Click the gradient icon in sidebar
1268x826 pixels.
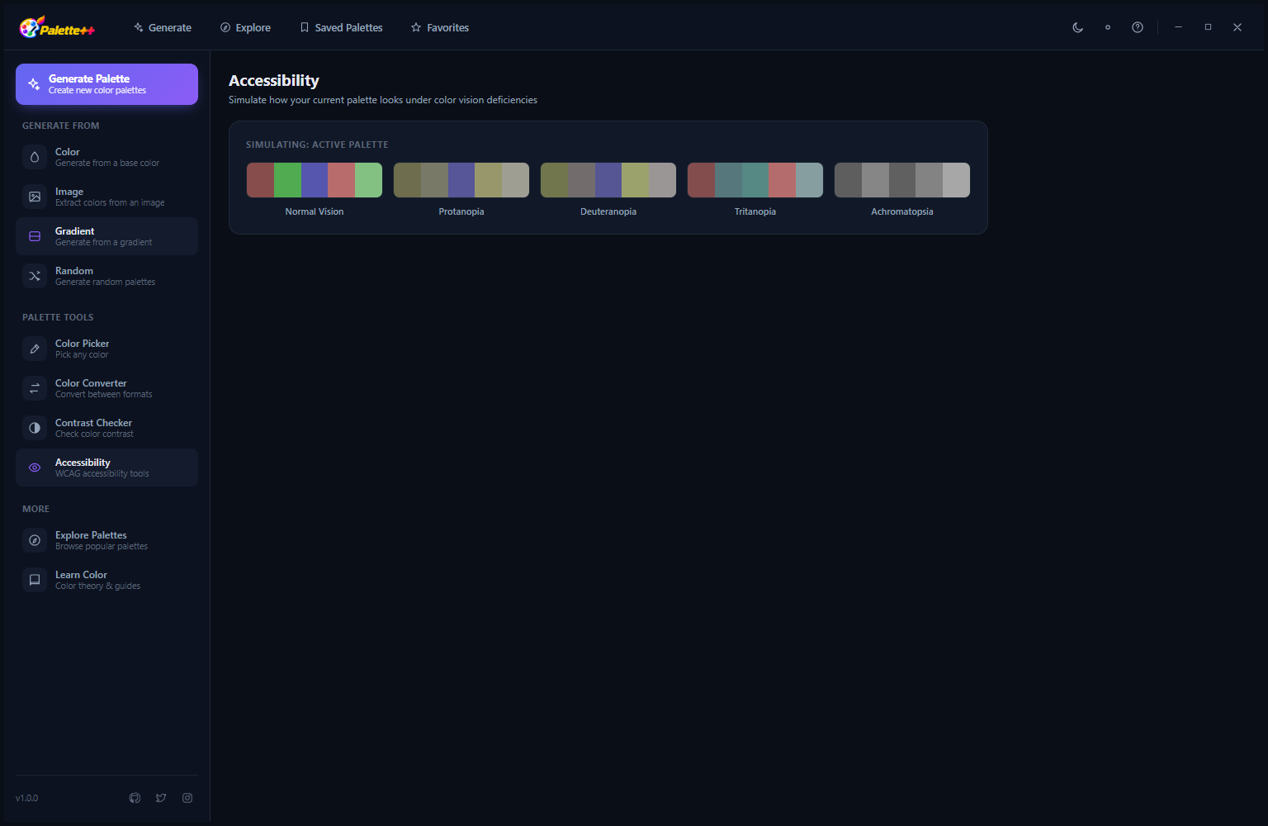tap(35, 236)
